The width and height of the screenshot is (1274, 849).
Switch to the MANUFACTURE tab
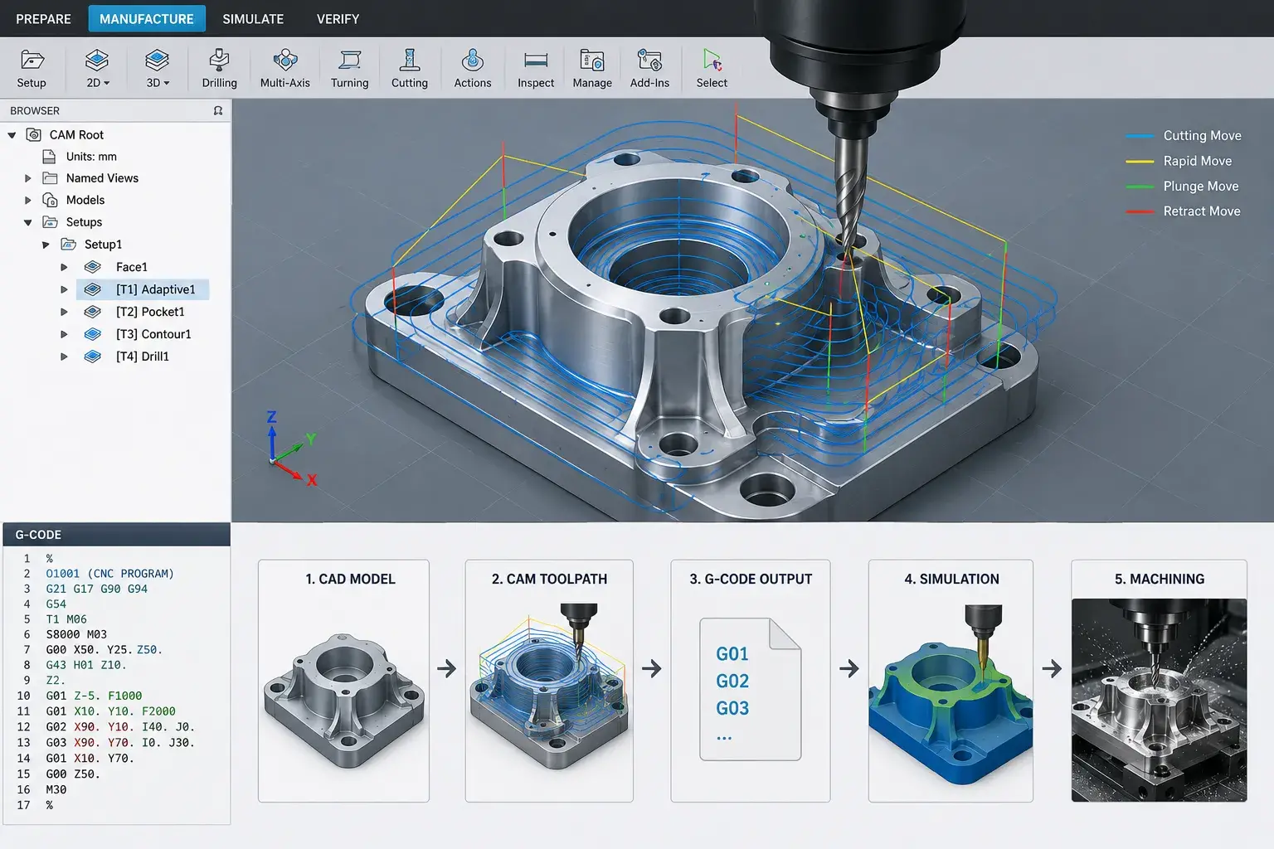click(x=146, y=18)
